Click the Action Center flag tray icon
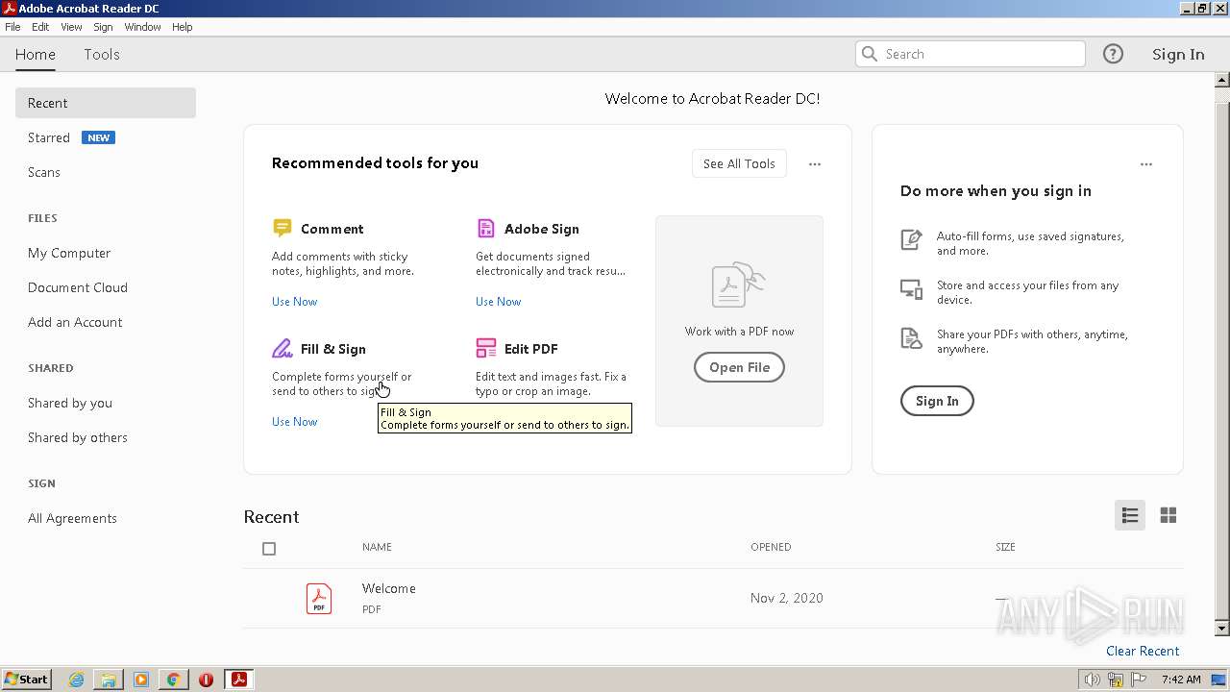Image resolution: width=1230 pixels, height=692 pixels. [x=1139, y=680]
